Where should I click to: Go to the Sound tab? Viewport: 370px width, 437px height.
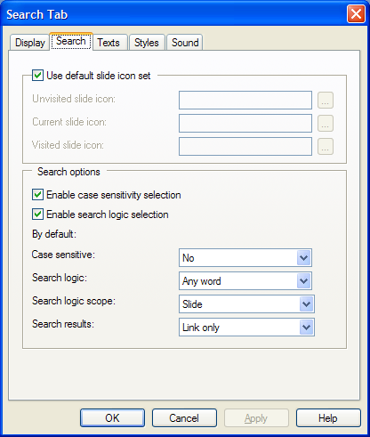click(185, 43)
